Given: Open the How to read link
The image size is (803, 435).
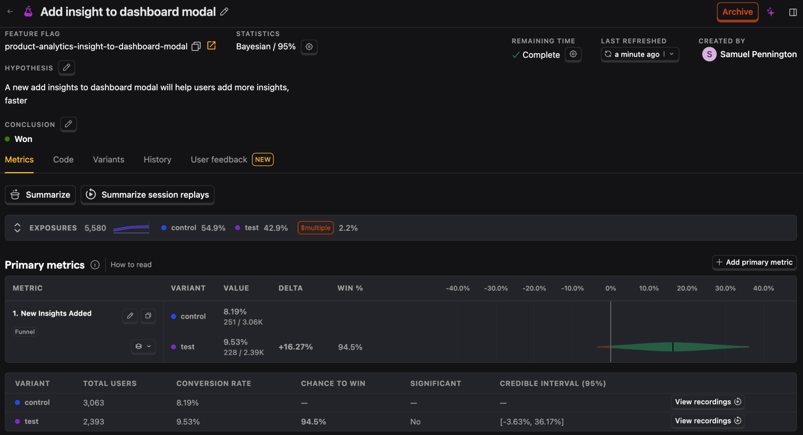Looking at the screenshot, I should 131,265.
